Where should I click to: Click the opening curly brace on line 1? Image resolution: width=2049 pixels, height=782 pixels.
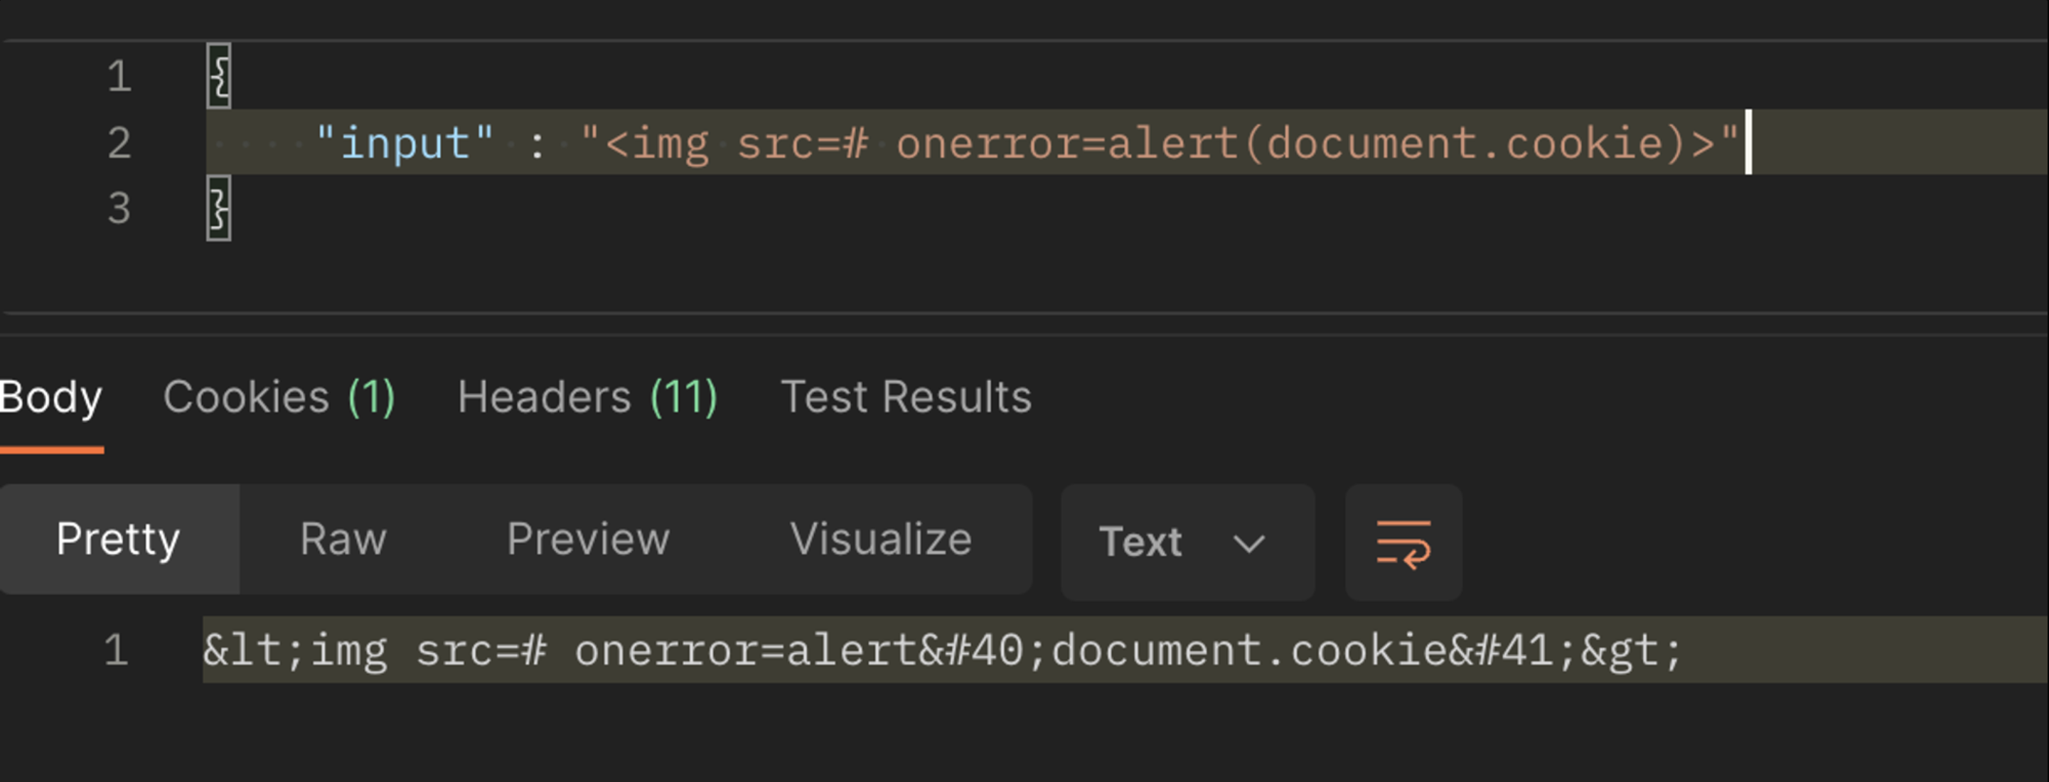[x=219, y=76]
